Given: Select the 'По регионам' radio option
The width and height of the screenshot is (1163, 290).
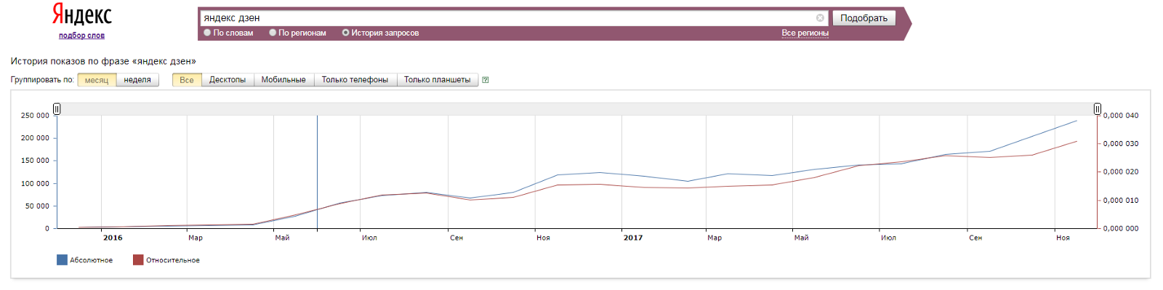Looking at the screenshot, I should 273,33.
